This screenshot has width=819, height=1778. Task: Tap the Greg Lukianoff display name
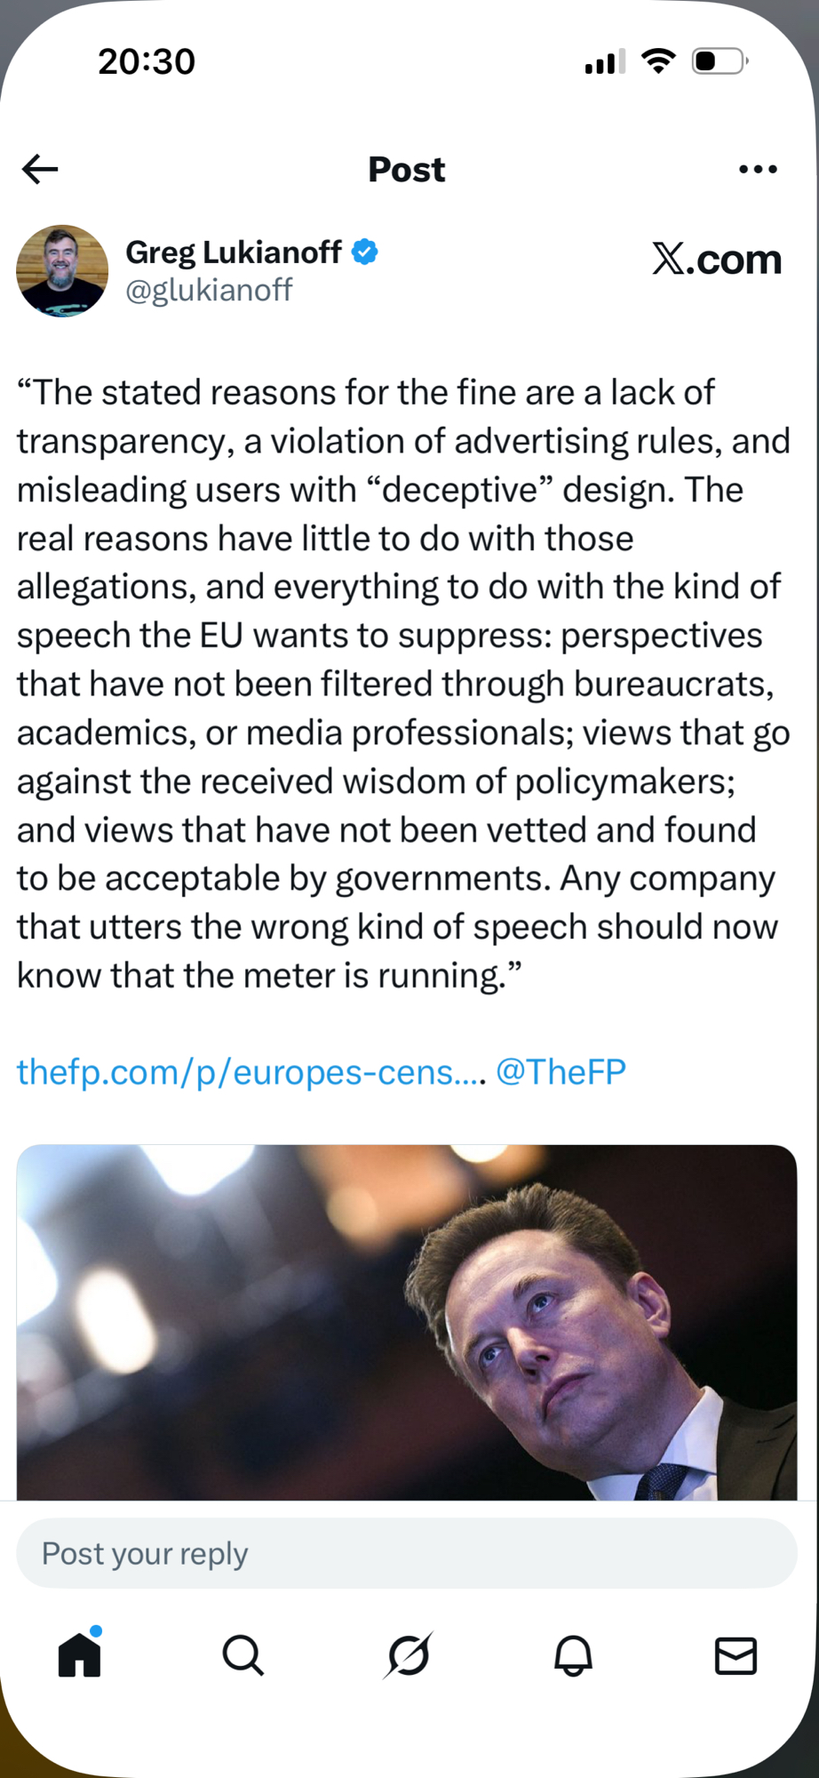(x=233, y=252)
